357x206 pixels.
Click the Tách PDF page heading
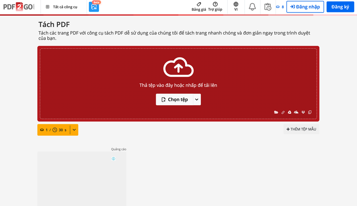tap(54, 25)
